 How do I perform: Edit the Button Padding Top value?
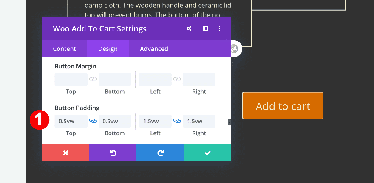point(71,121)
